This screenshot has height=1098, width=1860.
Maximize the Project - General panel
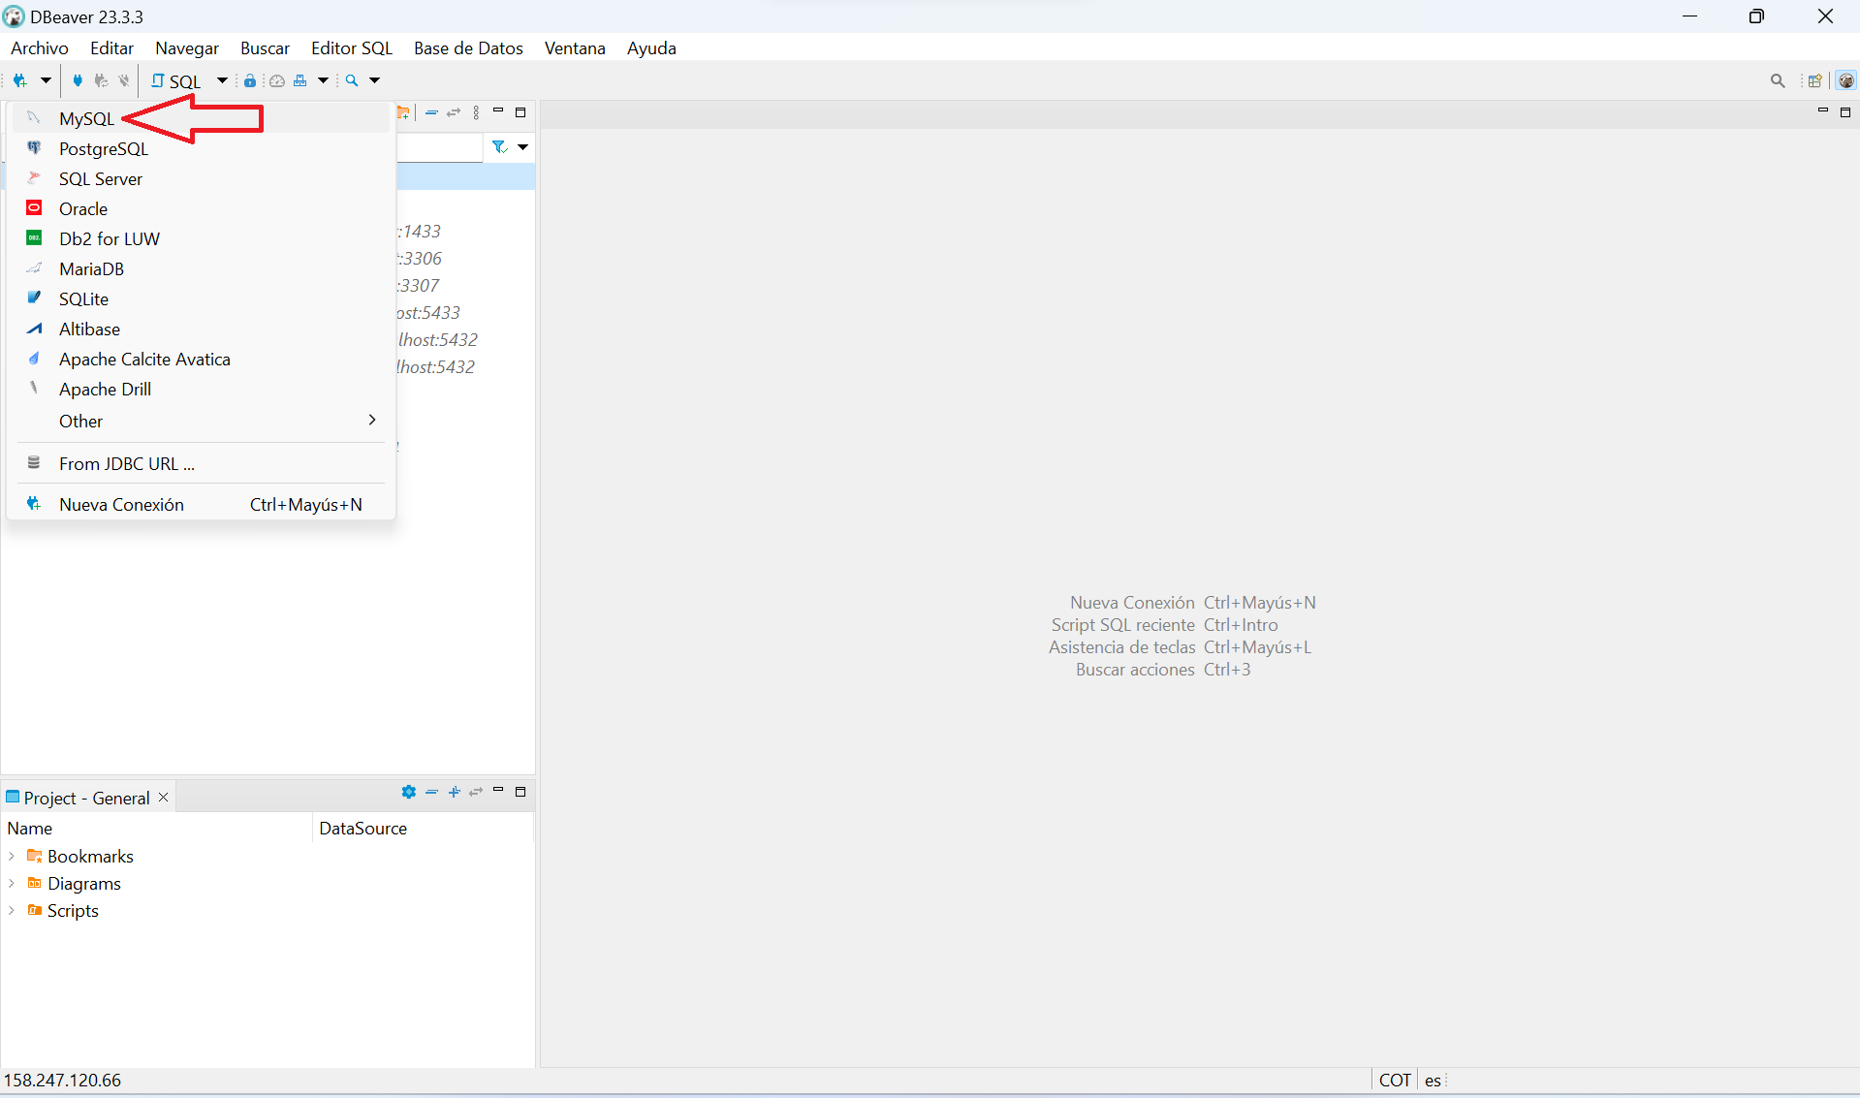point(520,792)
